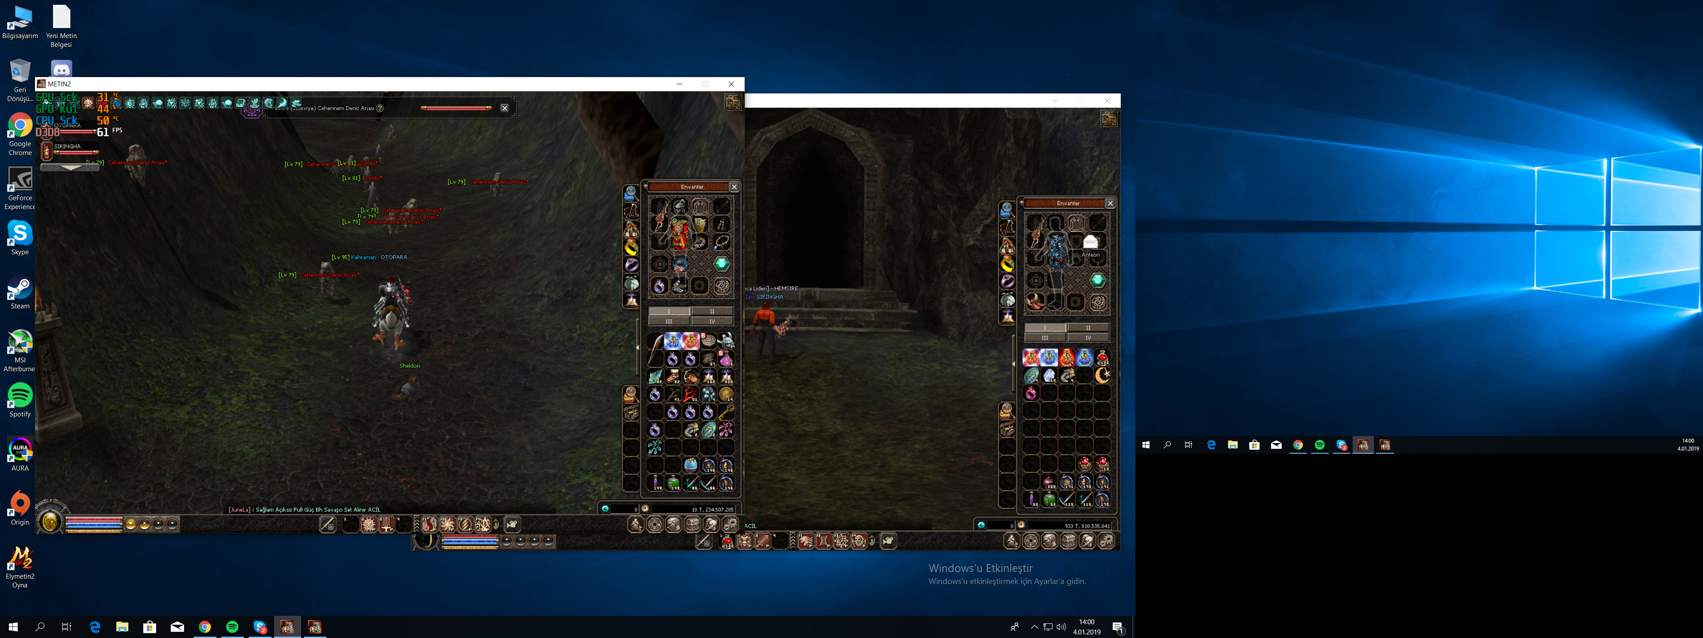Click the skill page stepper arrows in left taskbar

tap(496, 525)
